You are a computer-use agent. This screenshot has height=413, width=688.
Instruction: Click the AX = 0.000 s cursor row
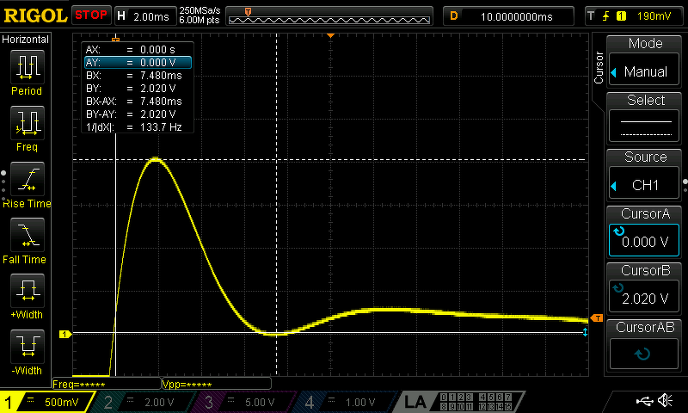pyautogui.click(x=138, y=50)
